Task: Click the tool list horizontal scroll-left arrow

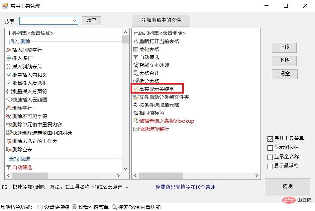Action: 8,176
